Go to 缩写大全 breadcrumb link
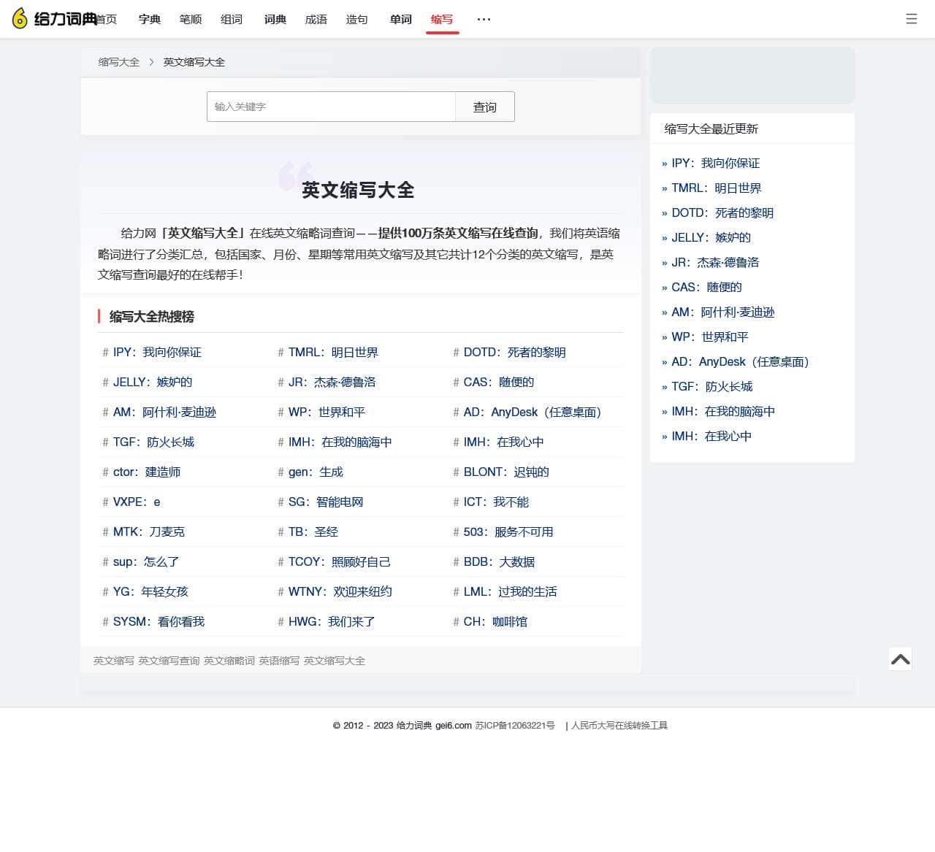This screenshot has height=852, width=935. point(119,62)
